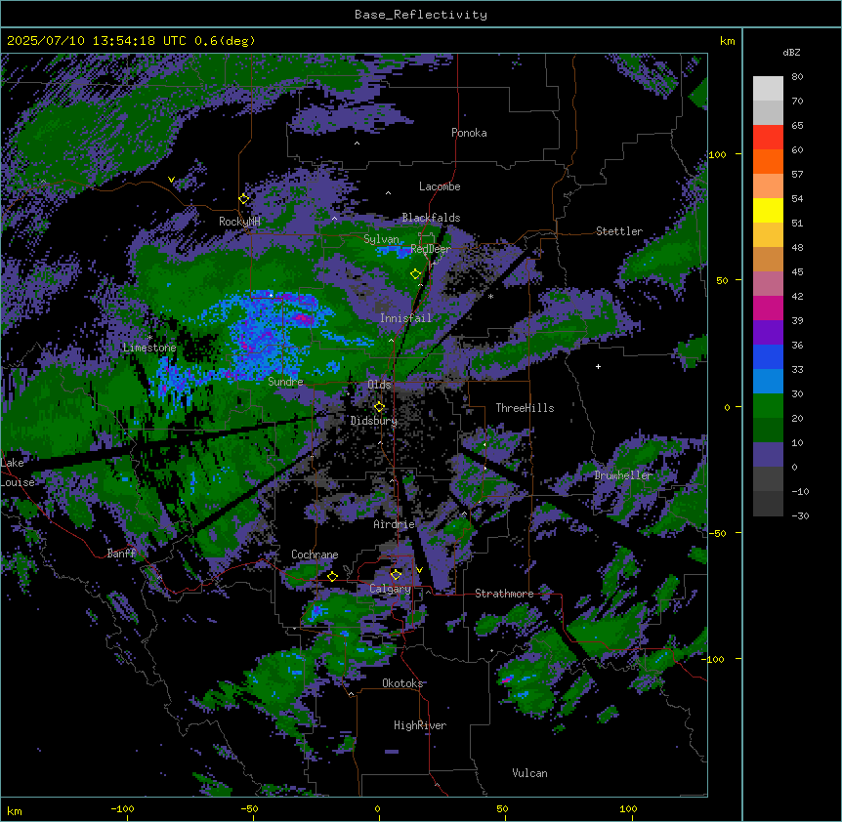Select the brown 45-48 dBZ legend swatch
The width and height of the screenshot is (842, 822).
coord(768,259)
